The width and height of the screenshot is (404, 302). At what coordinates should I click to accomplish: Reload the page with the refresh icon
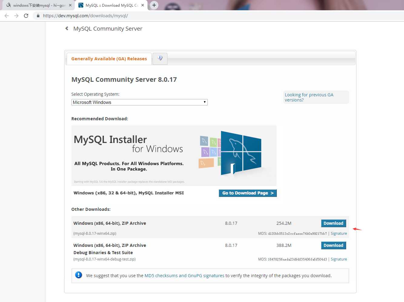pos(26,16)
